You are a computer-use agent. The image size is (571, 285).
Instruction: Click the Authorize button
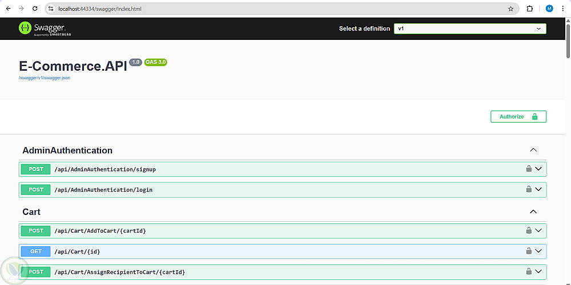pos(518,116)
